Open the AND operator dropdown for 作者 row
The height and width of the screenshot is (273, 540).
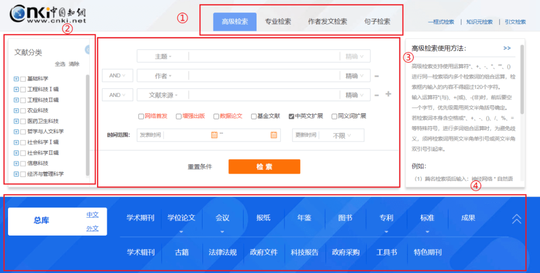tap(117, 76)
